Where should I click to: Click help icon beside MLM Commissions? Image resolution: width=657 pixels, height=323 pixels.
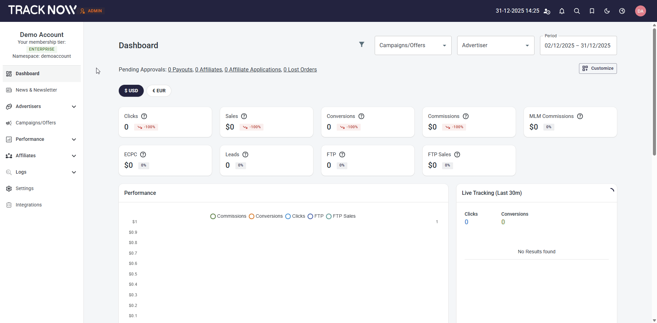pyautogui.click(x=580, y=116)
